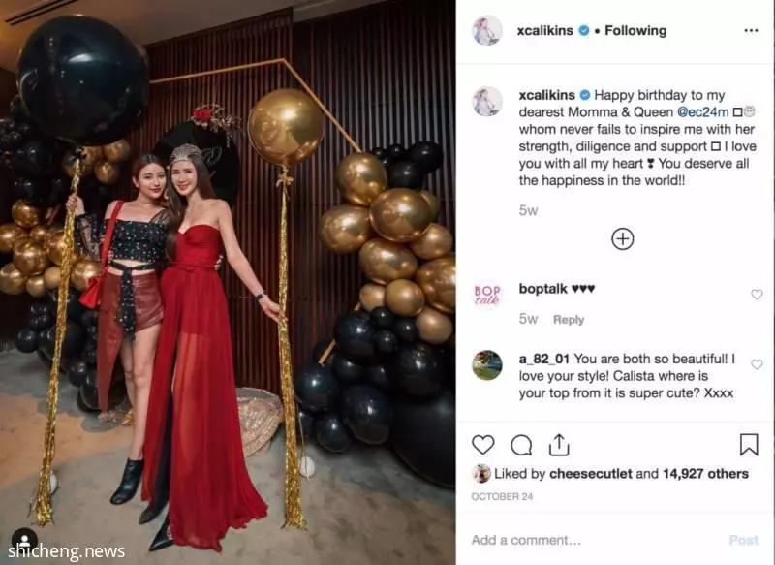Like the boptalk comment
The image size is (775, 565).
tap(757, 295)
